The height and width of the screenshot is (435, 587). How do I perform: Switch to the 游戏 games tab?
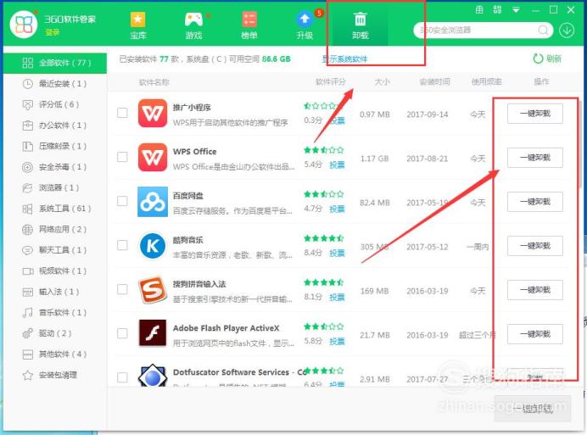point(194,25)
